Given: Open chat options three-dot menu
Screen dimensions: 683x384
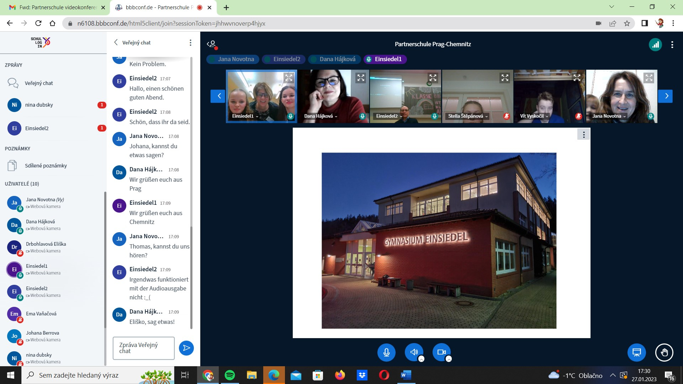Looking at the screenshot, I should pyautogui.click(x=190, y=43).
